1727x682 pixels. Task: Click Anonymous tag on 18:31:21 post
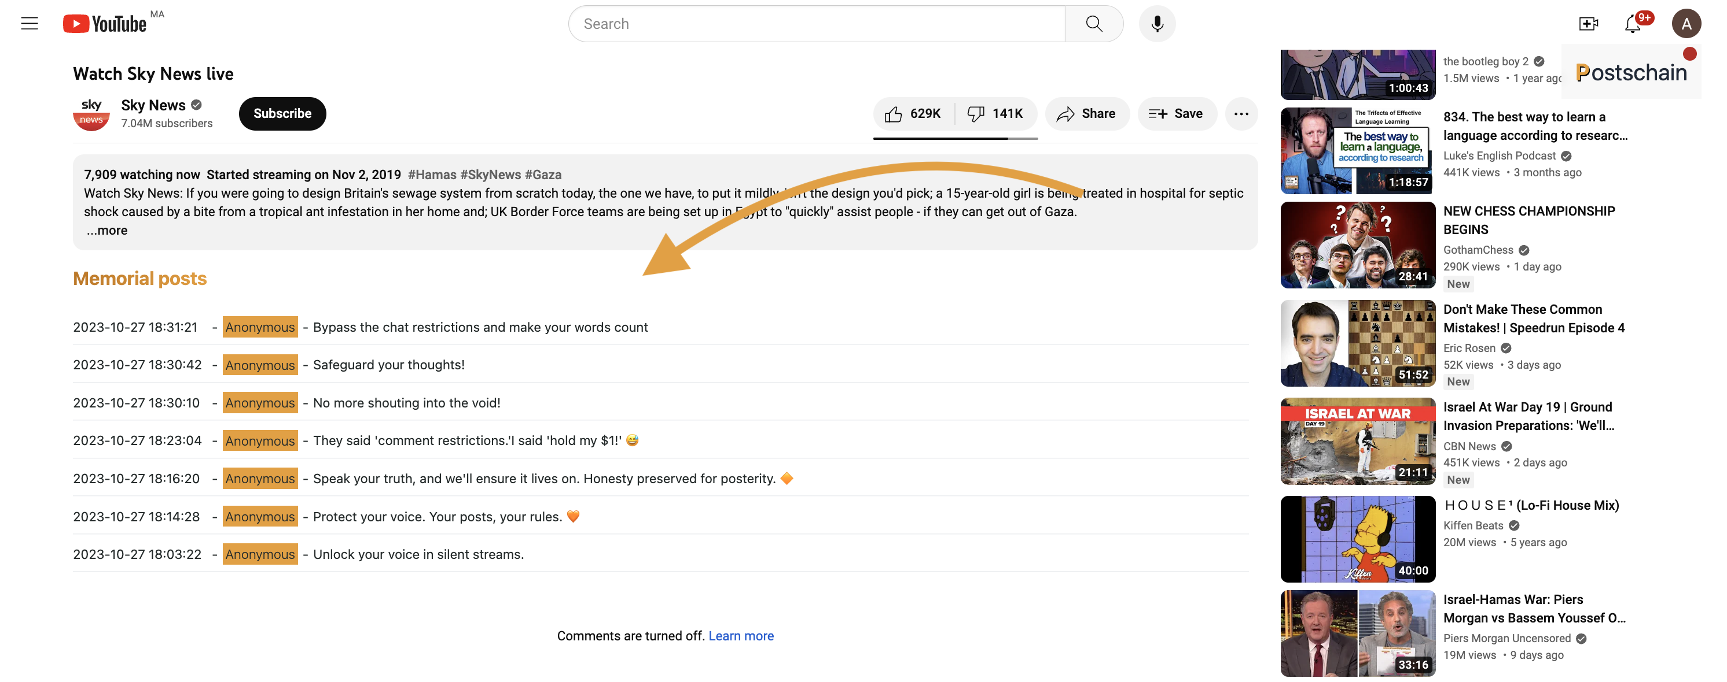(x=260, y=327)
